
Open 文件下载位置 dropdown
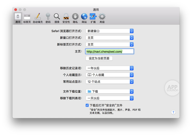pyautogui.click(x=110, y=91)
